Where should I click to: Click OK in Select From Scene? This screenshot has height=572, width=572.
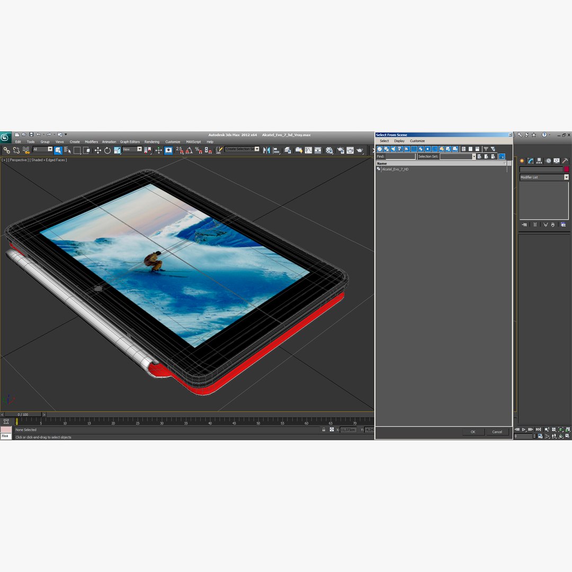[473, 432]
